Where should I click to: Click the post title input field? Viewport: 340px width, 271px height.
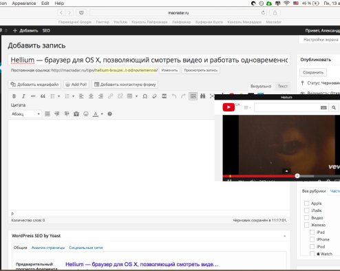tap(149, 60)
